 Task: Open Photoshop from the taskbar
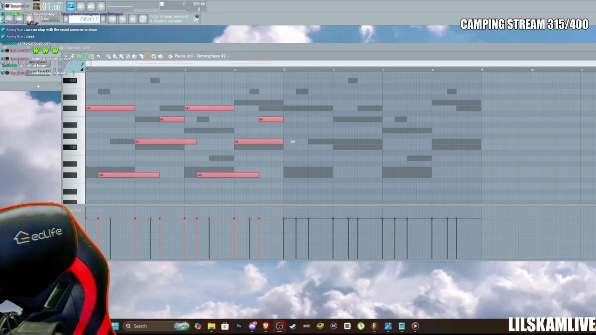click(x=239, y=326)
